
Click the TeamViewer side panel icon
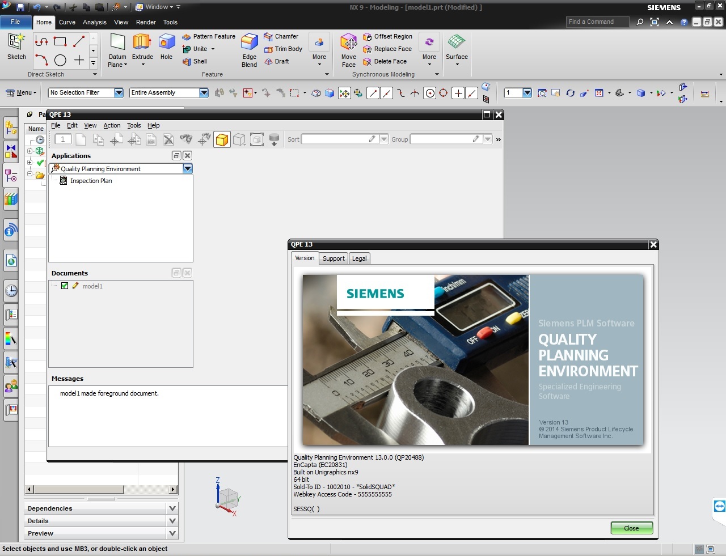(x=719, y=506)
